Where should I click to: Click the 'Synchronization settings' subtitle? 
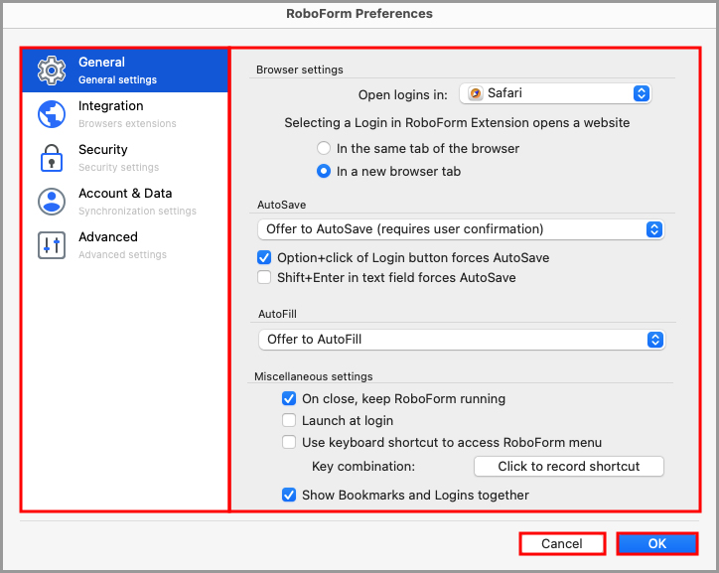click(x=137, y=212)
